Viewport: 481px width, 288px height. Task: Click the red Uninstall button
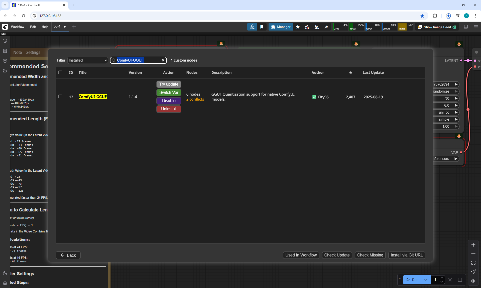click(x=169, y=109)
